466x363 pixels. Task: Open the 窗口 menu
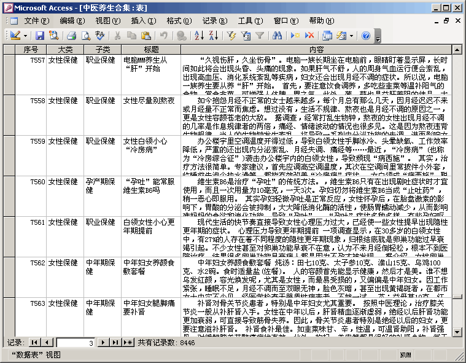pyautogui.click(x=286, y=21)
